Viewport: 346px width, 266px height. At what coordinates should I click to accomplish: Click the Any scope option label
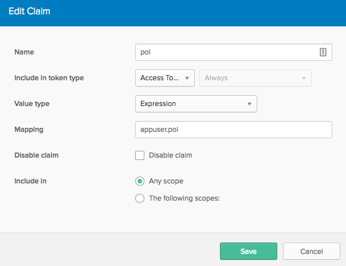pos(166,181)
